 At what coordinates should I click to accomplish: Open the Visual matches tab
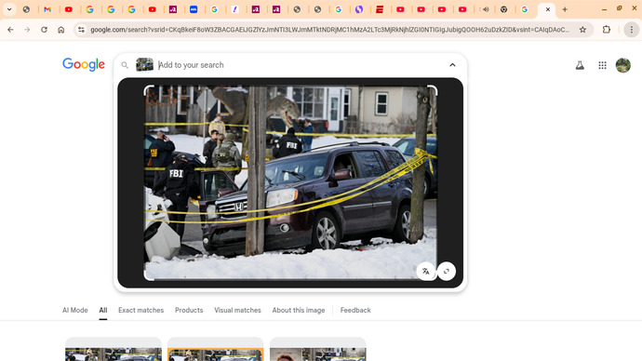tap(237, 310)
